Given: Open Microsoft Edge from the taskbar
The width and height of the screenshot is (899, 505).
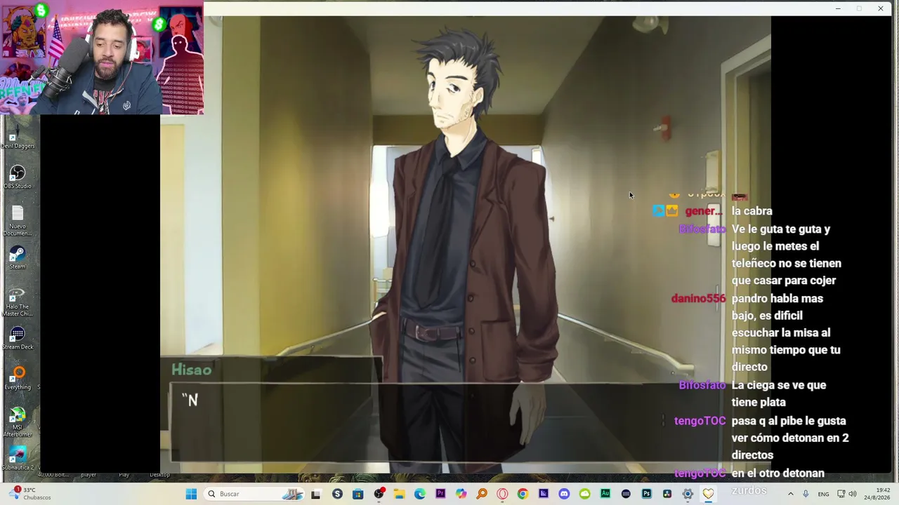Looking at the screenshot, I should pos(420,494).
